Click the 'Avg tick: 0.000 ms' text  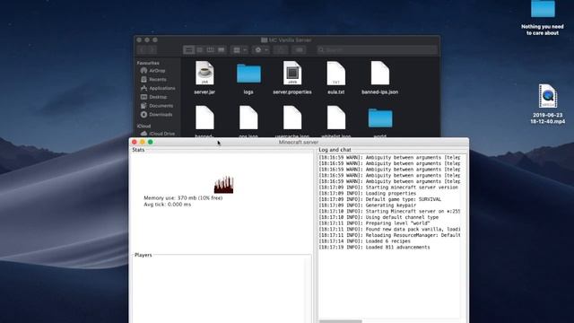click(x=168, y=205)
